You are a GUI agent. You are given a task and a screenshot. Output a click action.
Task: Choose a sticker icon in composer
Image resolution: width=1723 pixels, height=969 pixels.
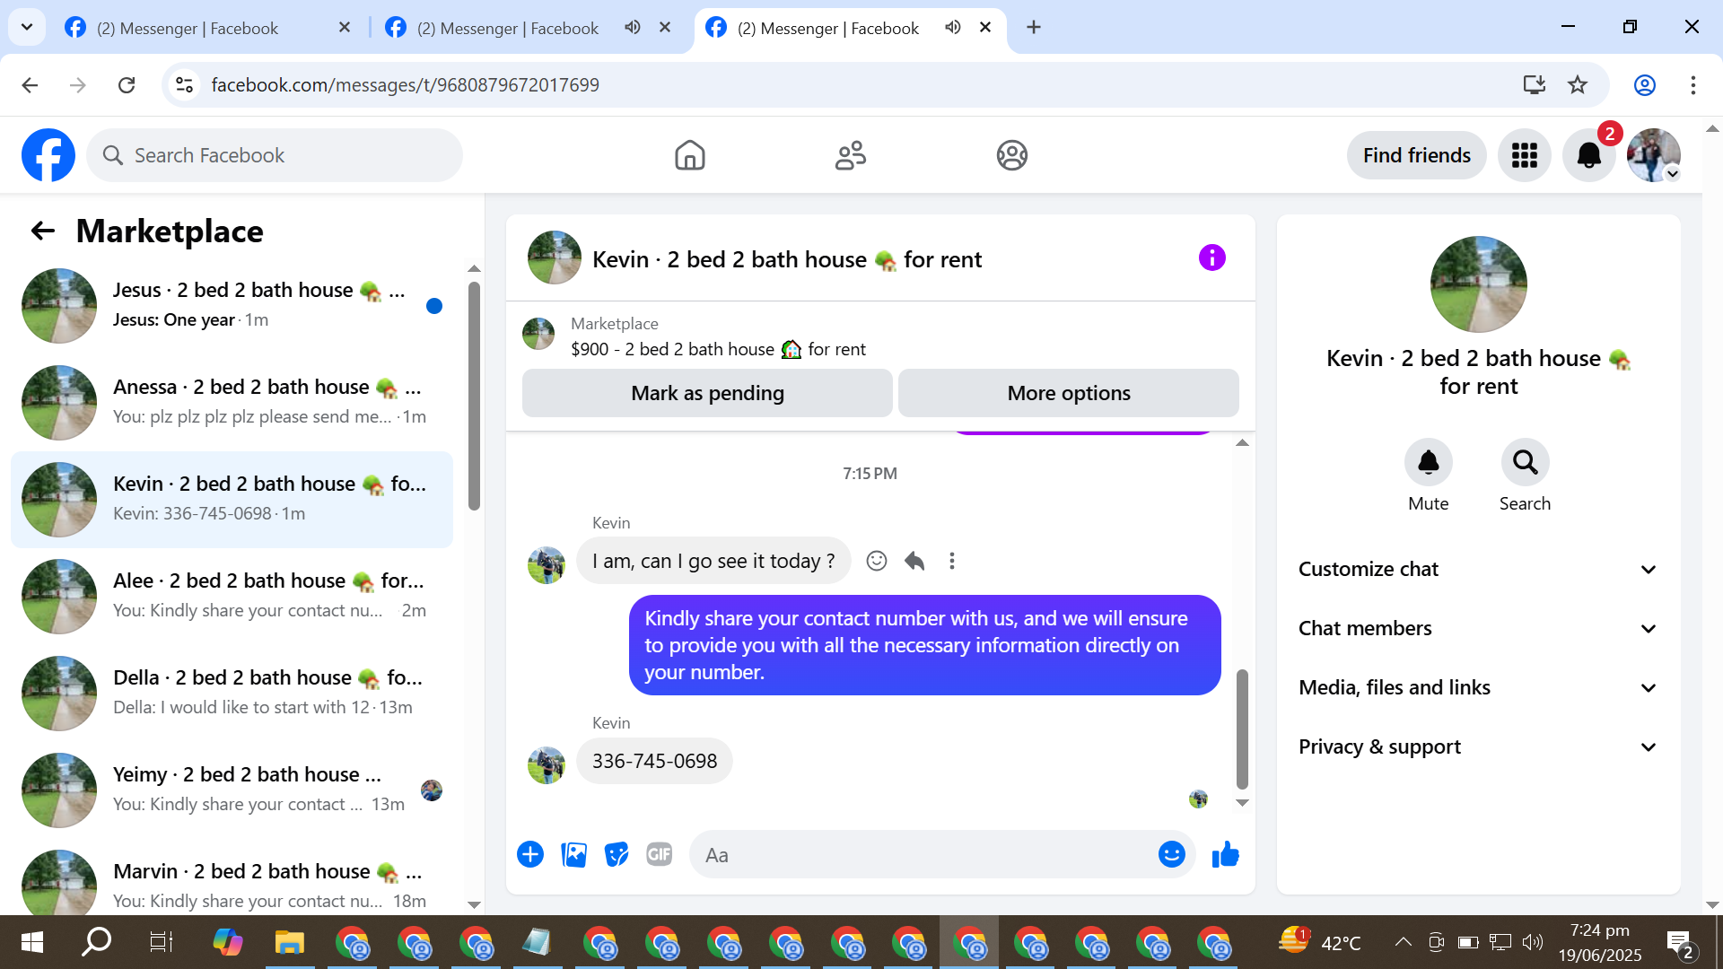coord(617,854)
